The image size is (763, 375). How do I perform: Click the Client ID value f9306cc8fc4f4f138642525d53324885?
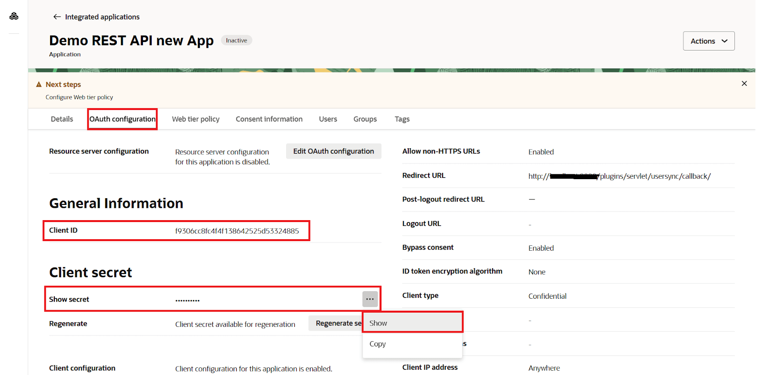[x=237, y=231]
